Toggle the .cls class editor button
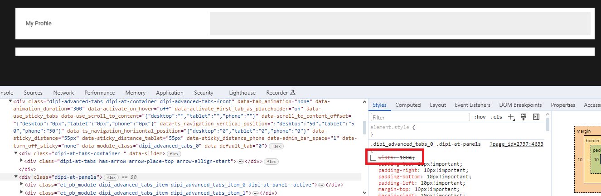 (x=496, y=117)
